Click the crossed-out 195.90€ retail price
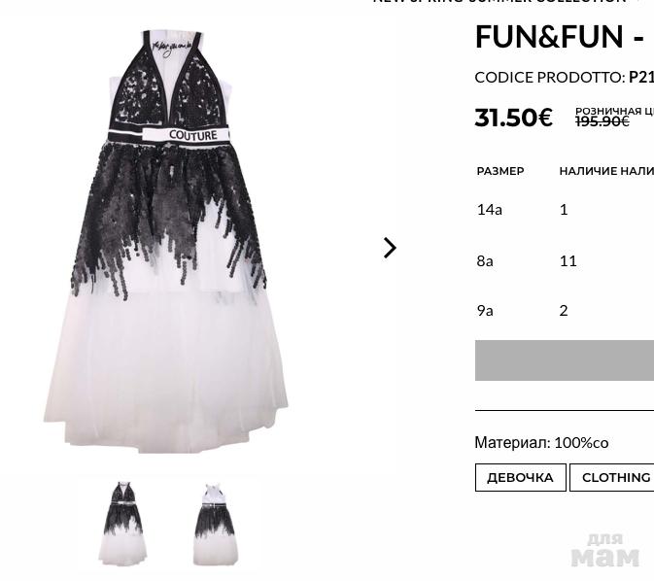 pyautogui.click(x=602, y=121)
